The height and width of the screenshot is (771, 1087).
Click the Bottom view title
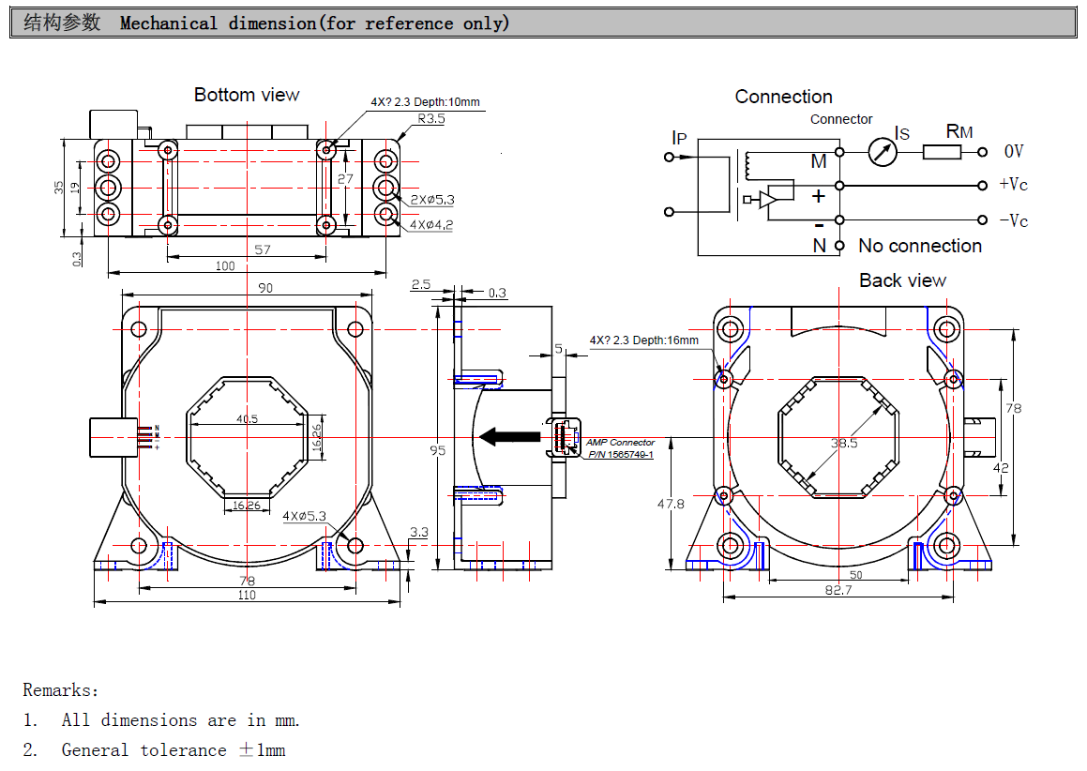coord(247,95)
